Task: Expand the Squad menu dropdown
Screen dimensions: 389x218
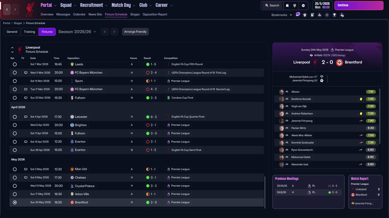Action: click(x=75, y=5)
